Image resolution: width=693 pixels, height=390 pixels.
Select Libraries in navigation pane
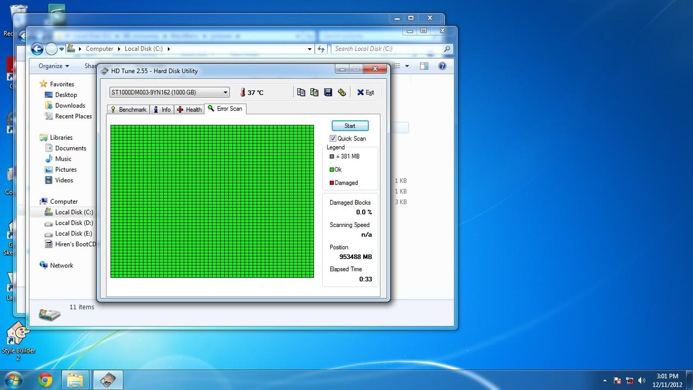coord(61,138)
